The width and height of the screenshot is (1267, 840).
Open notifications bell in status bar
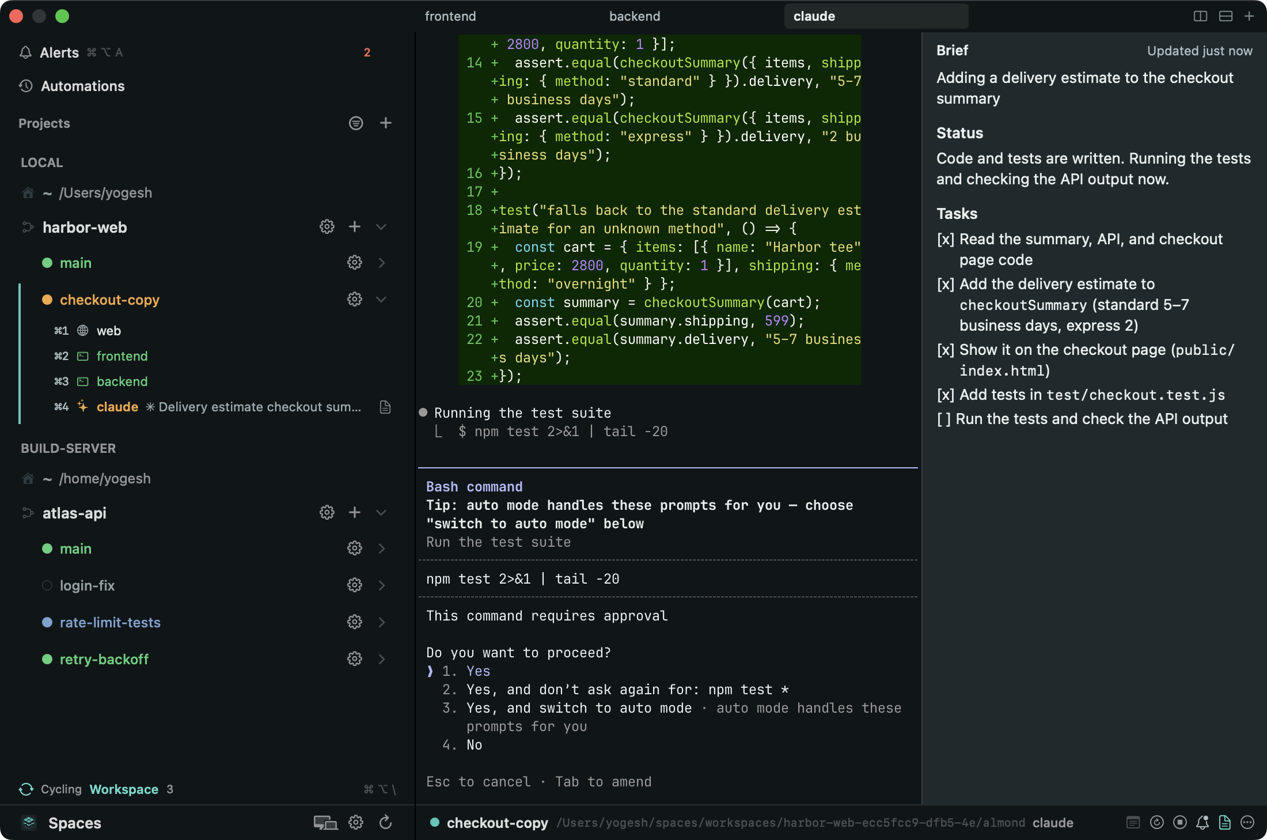(x=1202, y=823)
